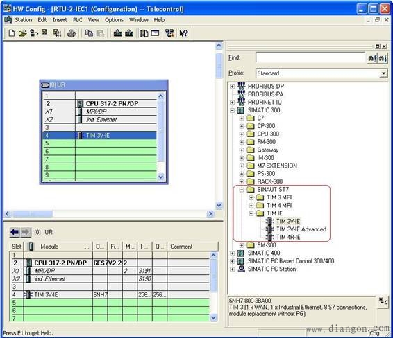Open the Station menu
The height and width of the screenshot is (338, 393).
[24, 20]
